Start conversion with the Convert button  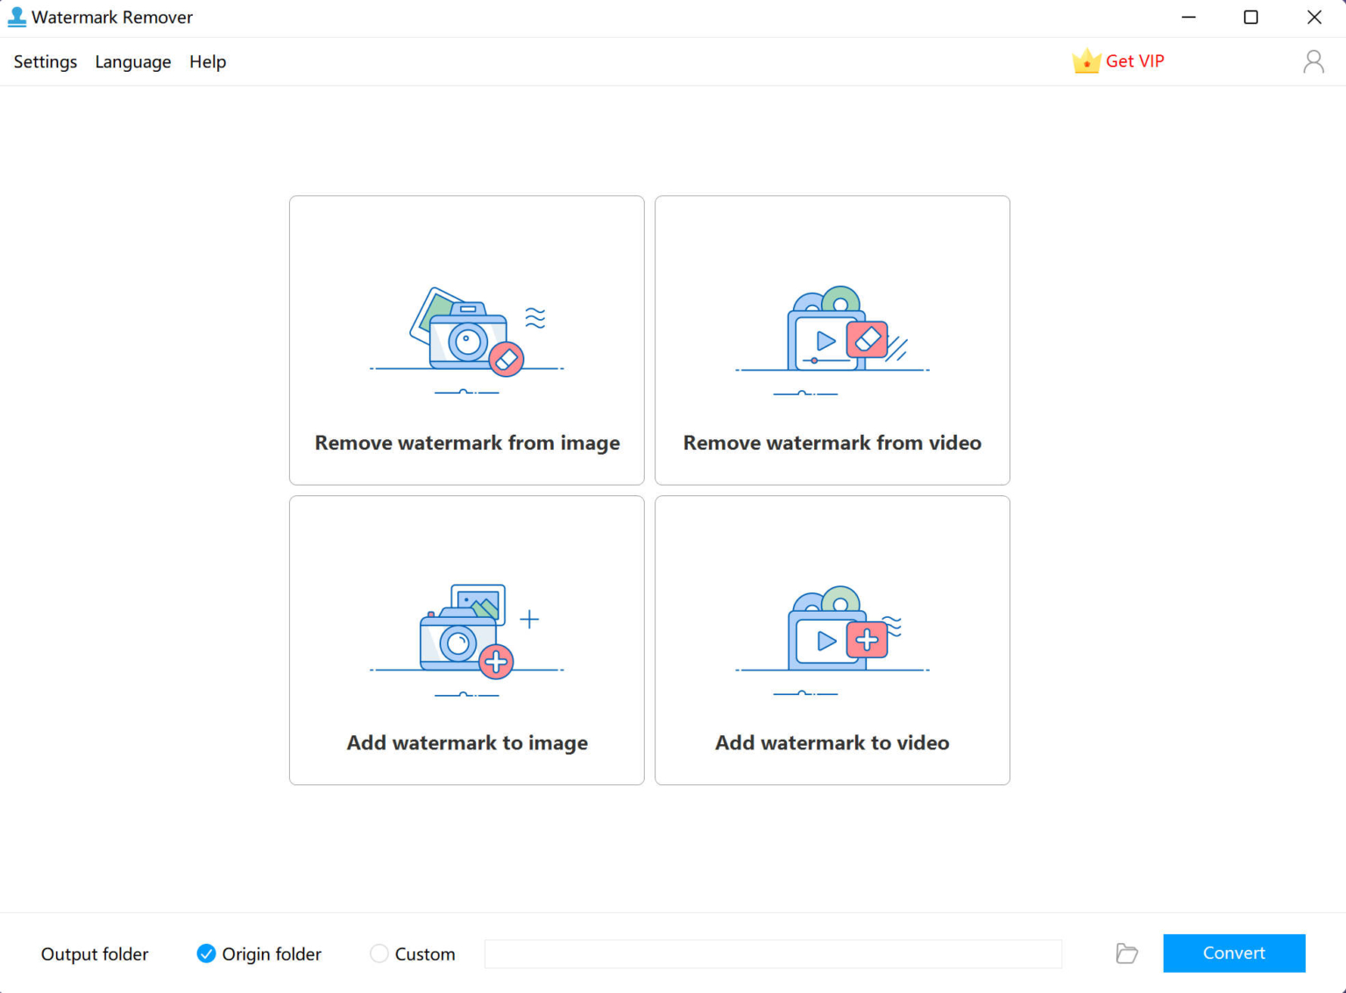tap(1234, 953)
